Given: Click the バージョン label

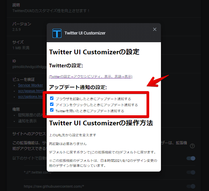Looking at the screenshot, I should 22,24.
